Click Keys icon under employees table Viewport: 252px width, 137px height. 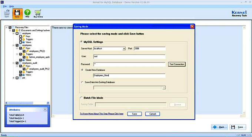point(24,48)
